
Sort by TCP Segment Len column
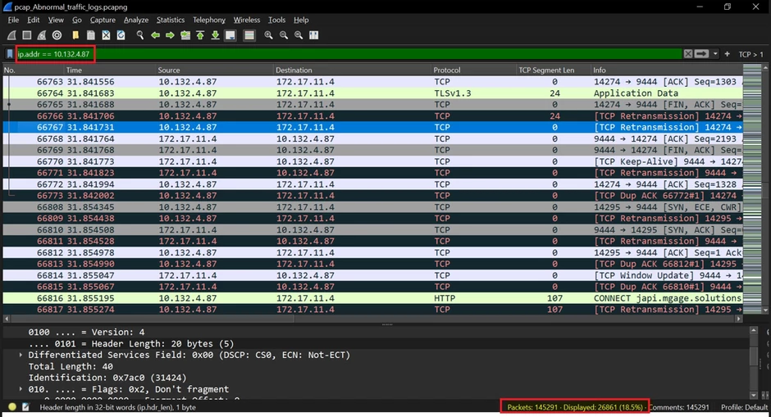(x=553, y=70)
